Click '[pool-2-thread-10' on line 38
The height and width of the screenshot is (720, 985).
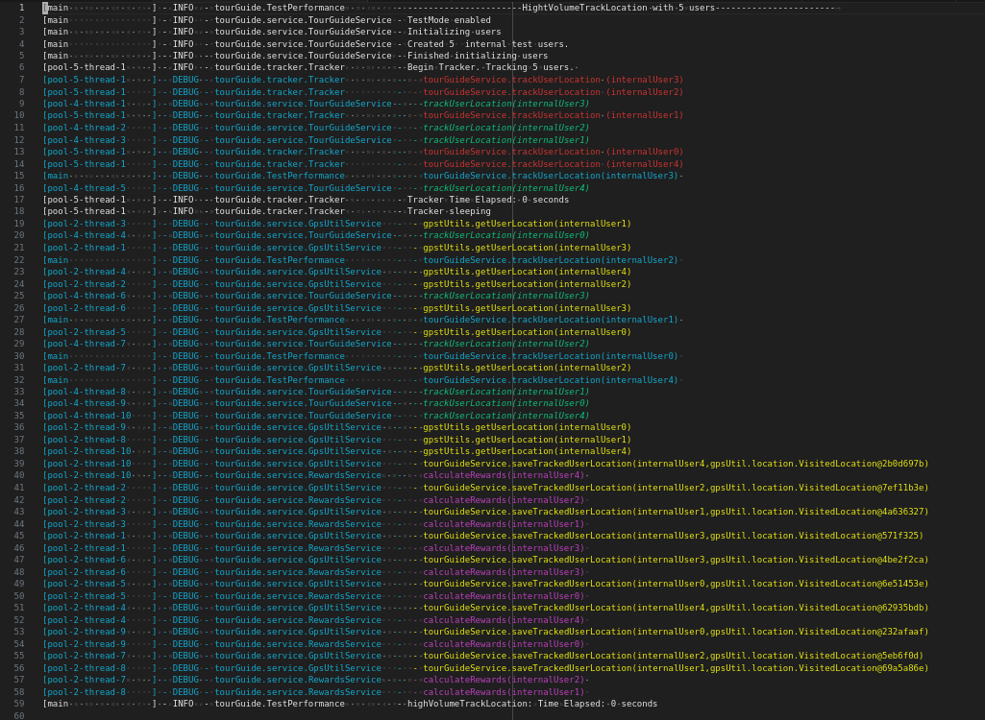point(86,451)
